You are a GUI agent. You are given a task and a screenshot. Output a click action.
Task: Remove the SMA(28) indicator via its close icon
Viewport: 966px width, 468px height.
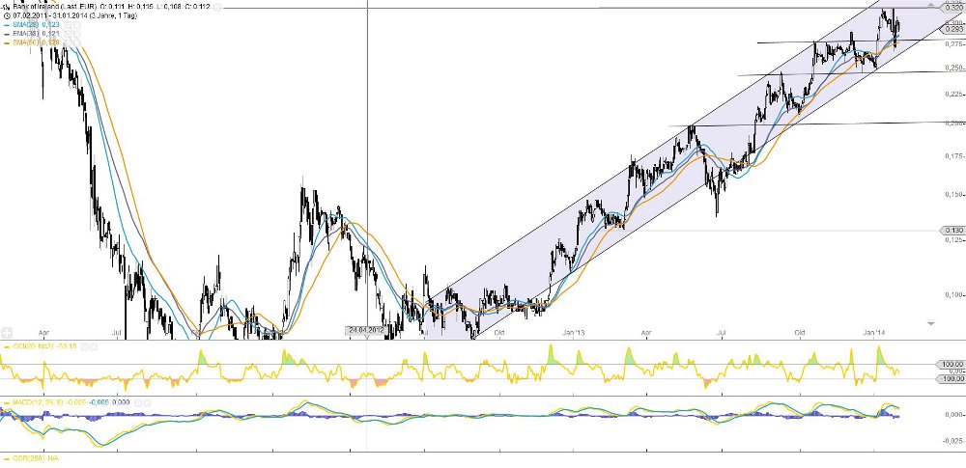pyautogui.click(x=76, y=25)
